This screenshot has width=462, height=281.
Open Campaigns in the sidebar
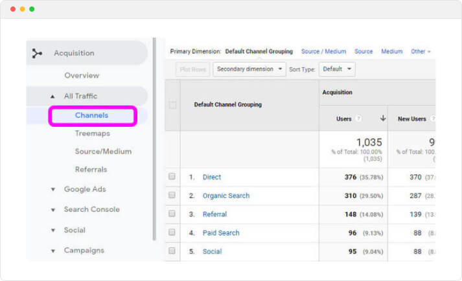click(84, 251)
